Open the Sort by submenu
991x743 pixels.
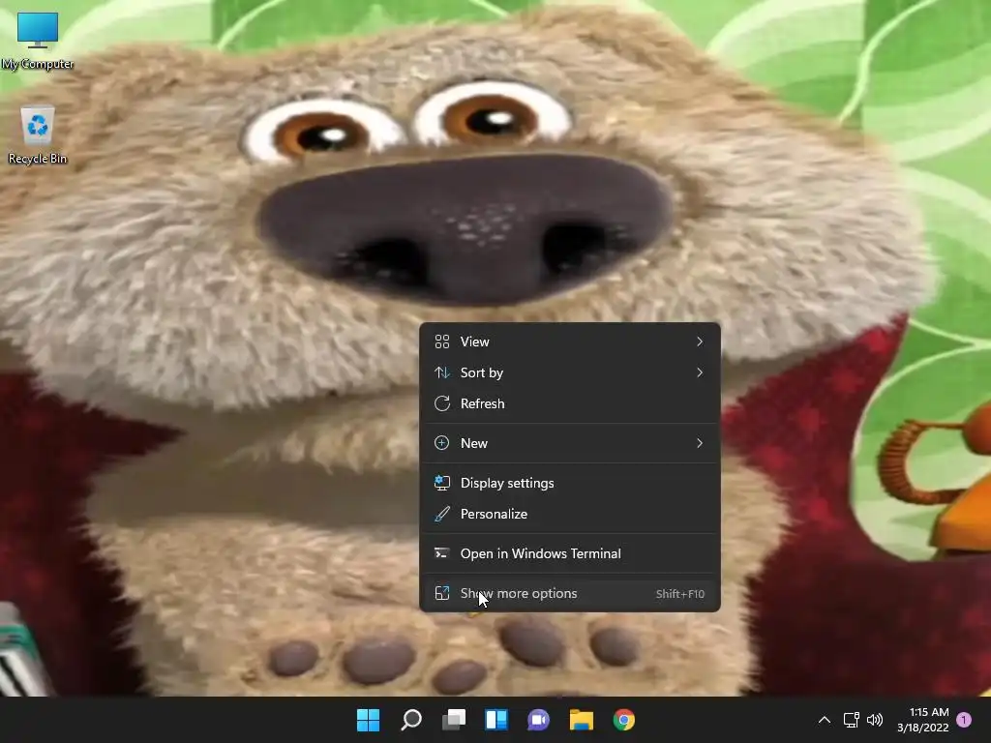tap(569, 372)
